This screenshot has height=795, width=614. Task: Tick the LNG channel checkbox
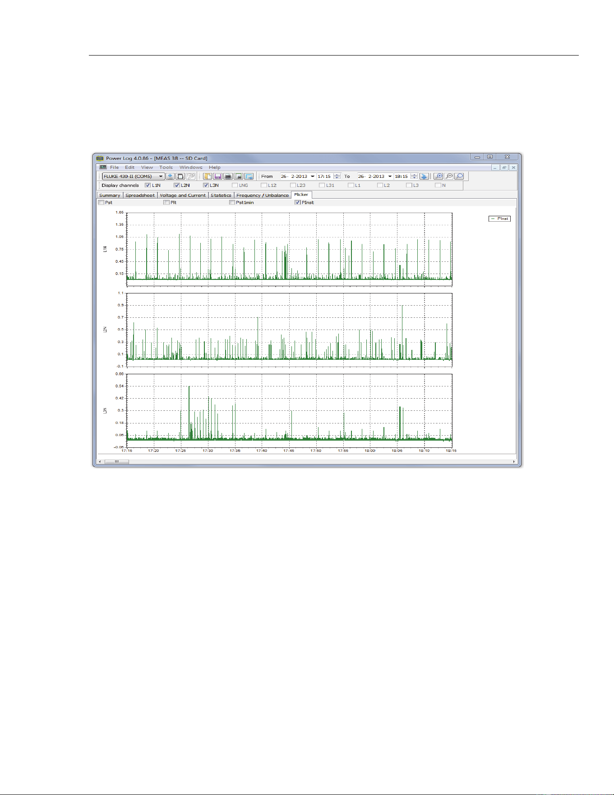coord(235,185)
